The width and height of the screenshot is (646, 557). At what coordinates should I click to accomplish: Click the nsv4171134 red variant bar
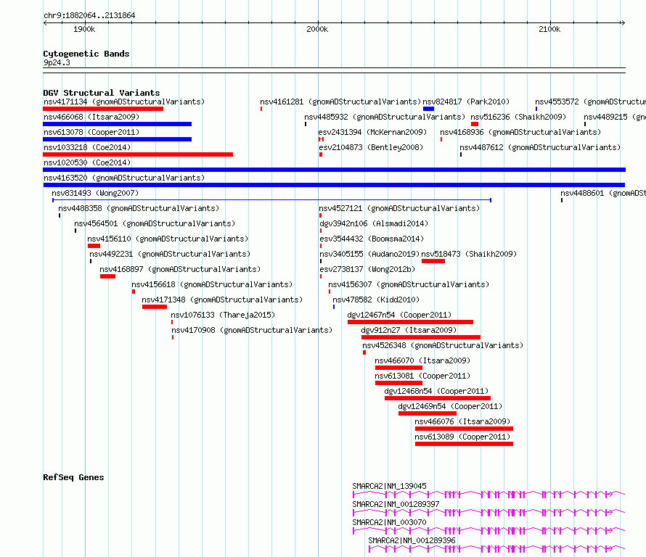click(x=103, y=109)
